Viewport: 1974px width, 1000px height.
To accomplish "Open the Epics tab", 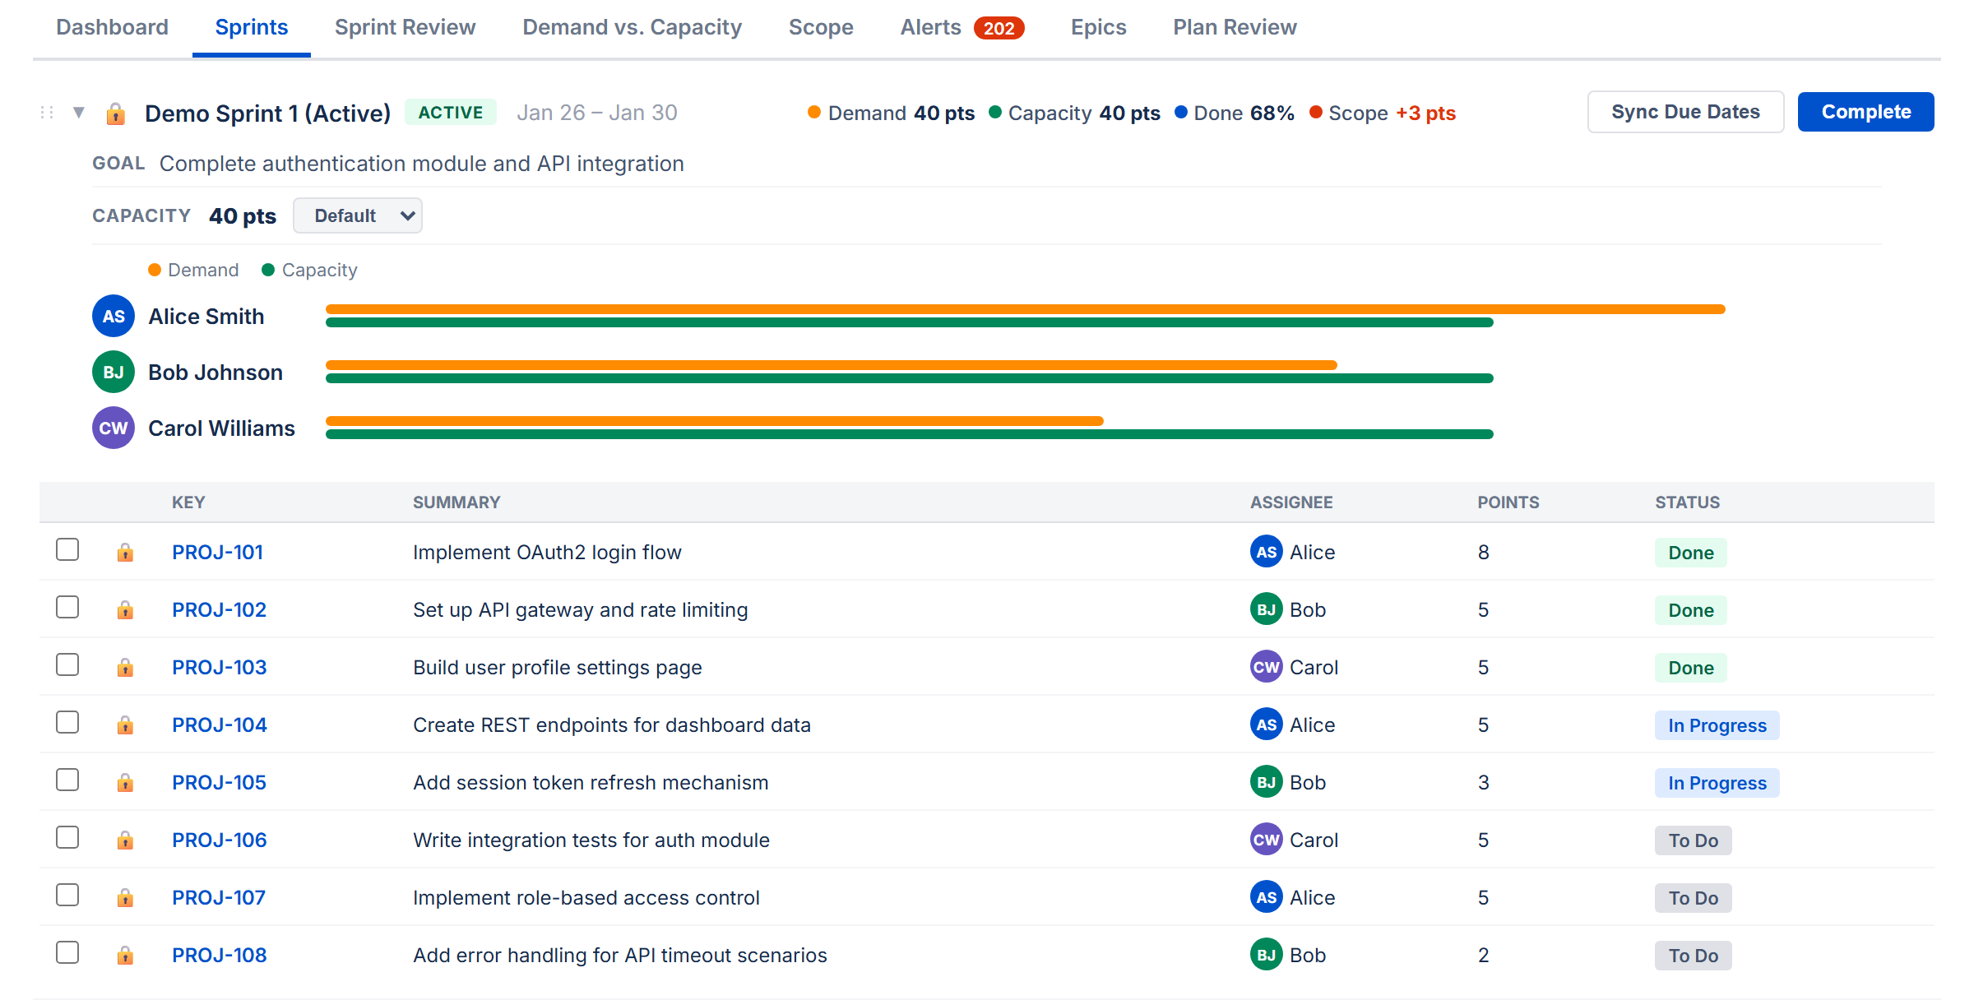I will click(x=1098, y=27).
